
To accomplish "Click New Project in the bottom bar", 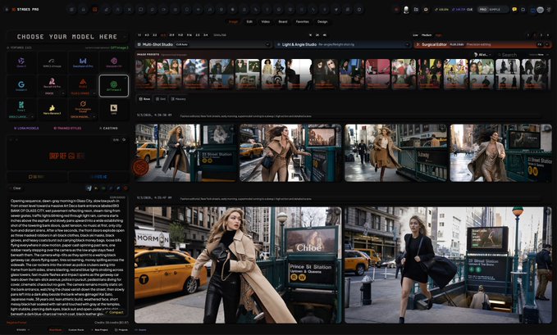I will point(99,330).
